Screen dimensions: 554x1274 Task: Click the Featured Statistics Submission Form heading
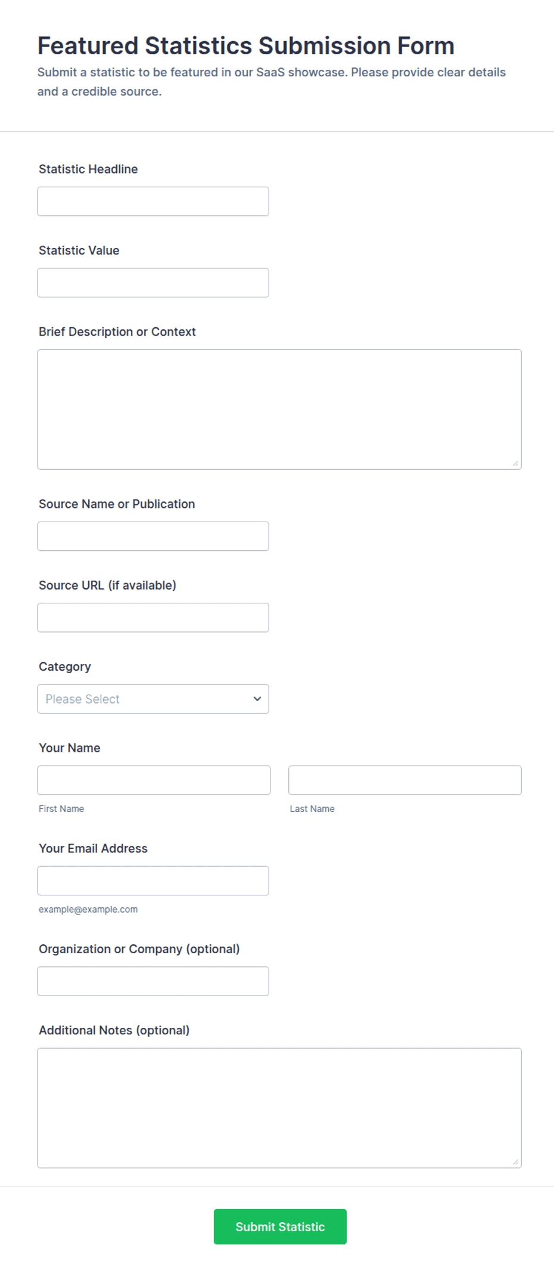point(246,46)
